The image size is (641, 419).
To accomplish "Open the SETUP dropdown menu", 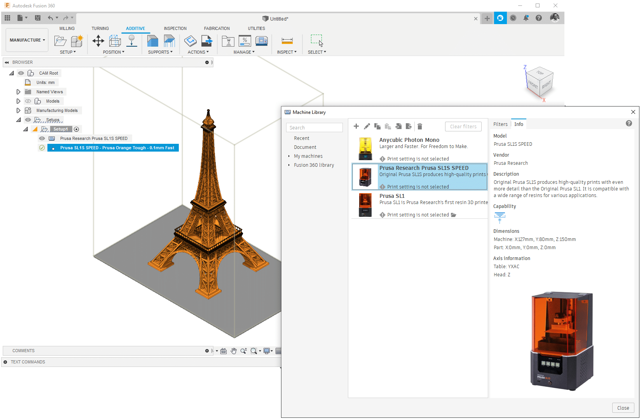I will click(68, 52).
